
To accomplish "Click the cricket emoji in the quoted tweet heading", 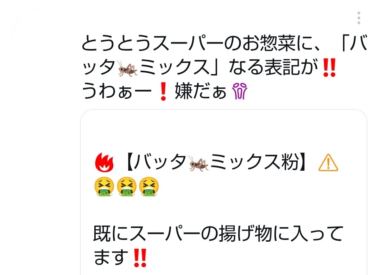I will click(x=198, y=163).
